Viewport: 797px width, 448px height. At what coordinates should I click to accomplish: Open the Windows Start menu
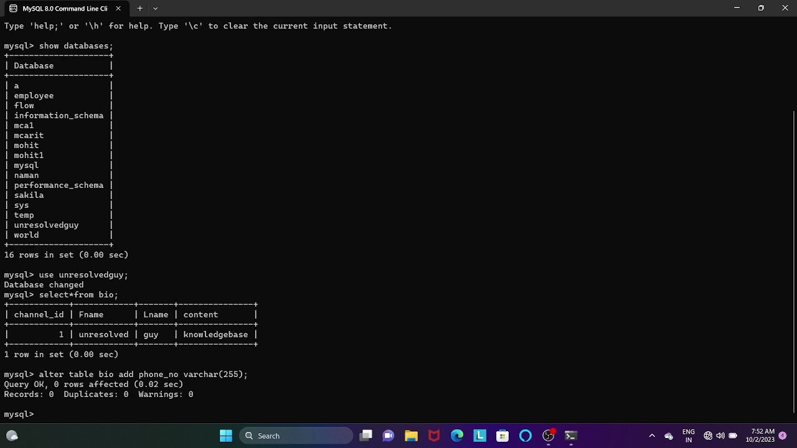226,436
